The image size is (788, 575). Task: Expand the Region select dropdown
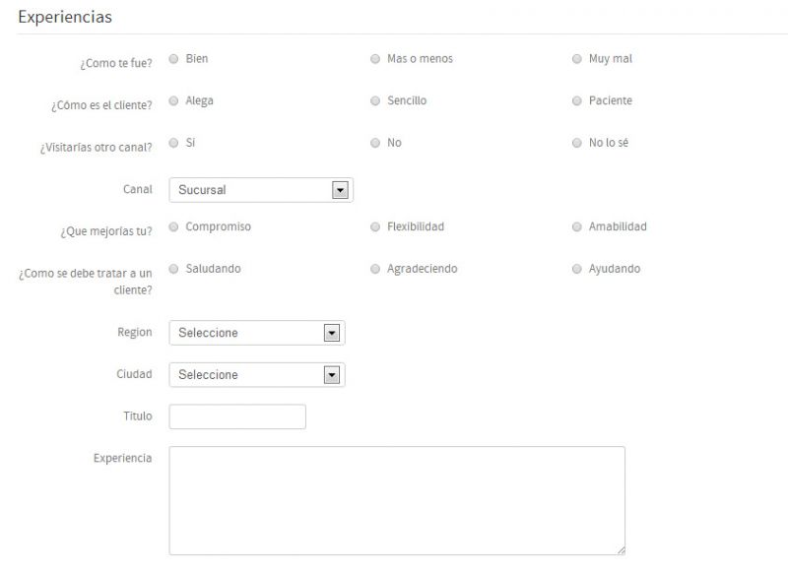257,333
